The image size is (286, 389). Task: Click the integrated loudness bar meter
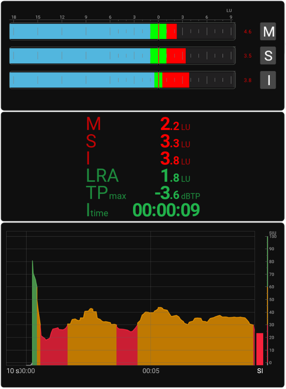pos(122,80)
